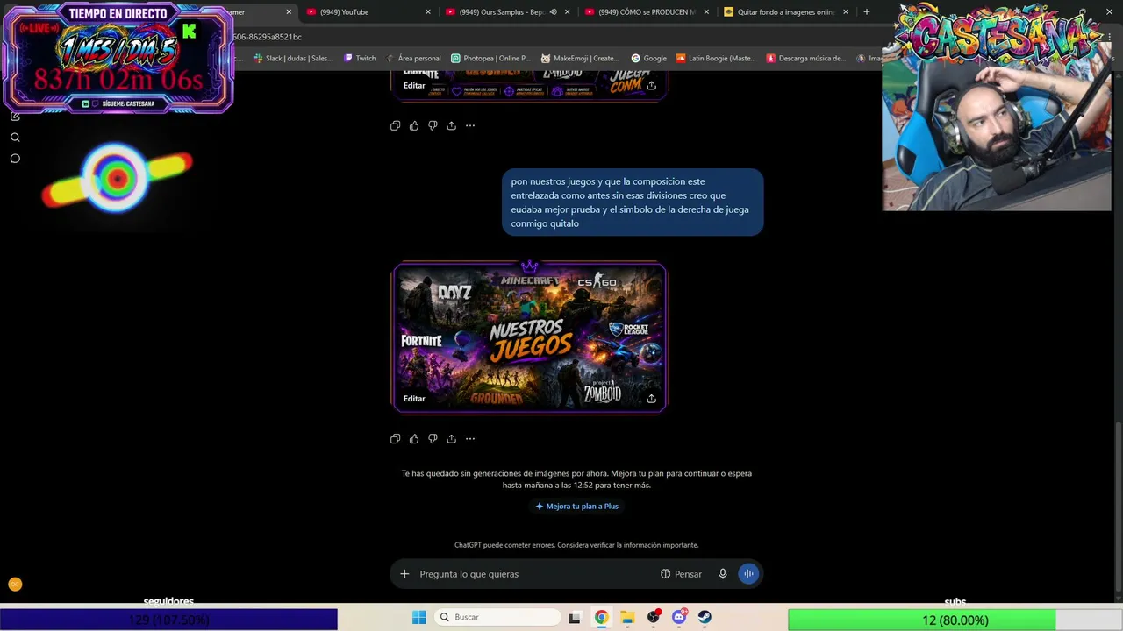Share the upper image response via its action row
Screen dimensions: 1123x631
click(451, 125)
